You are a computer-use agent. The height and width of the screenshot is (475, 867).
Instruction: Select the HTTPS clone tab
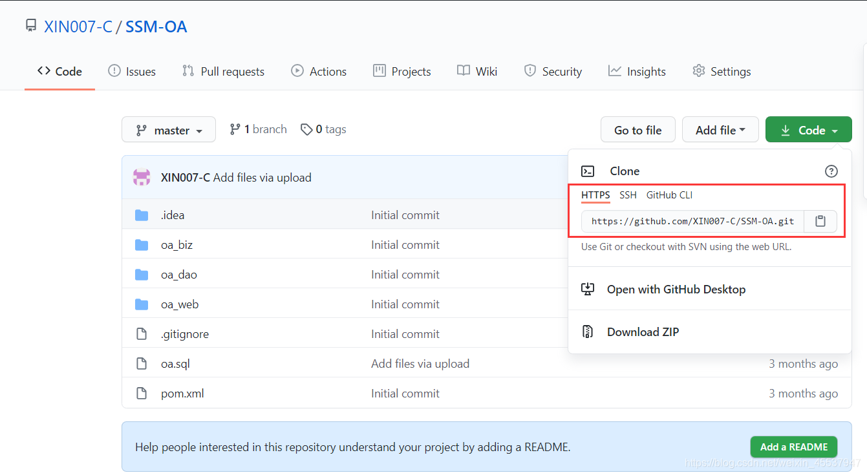595,195
